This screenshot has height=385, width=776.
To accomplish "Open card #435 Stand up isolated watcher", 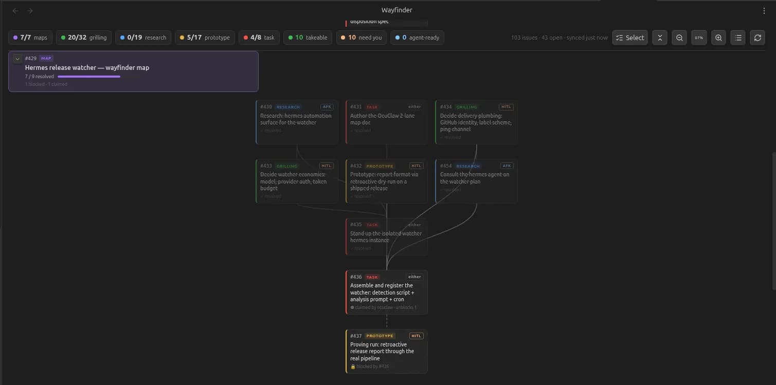I will [387, 236].
